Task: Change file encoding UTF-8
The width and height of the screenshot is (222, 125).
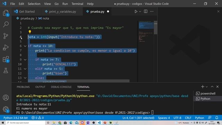Action: click(x=177, y=118)
